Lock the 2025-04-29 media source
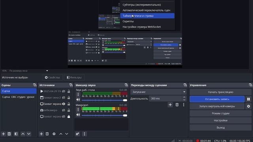253x142 pixels. pyautogui.click(x=69, y=91)
